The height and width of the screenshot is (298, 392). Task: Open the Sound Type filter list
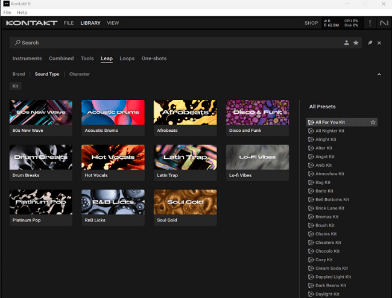pos(47,74)
